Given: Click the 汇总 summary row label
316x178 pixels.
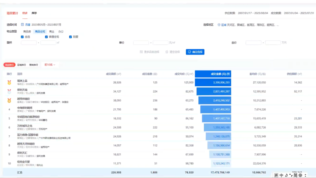Looking at the screenshot, I should click(x=20, y=172).
